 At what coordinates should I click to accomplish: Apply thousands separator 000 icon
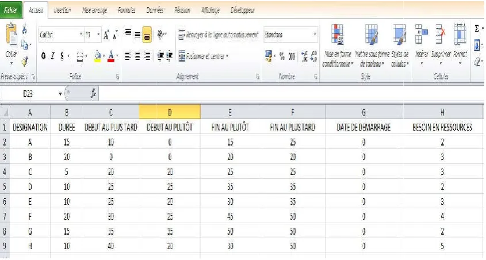(x=292, y=56)
